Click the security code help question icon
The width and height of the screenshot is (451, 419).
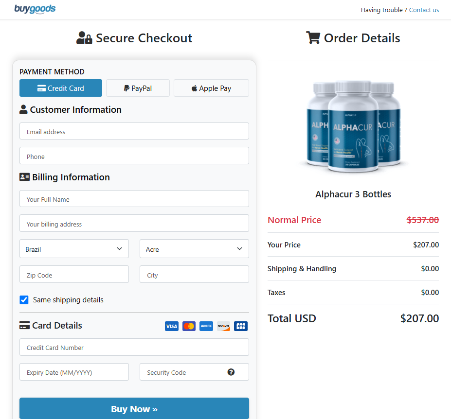pos(231,372)
